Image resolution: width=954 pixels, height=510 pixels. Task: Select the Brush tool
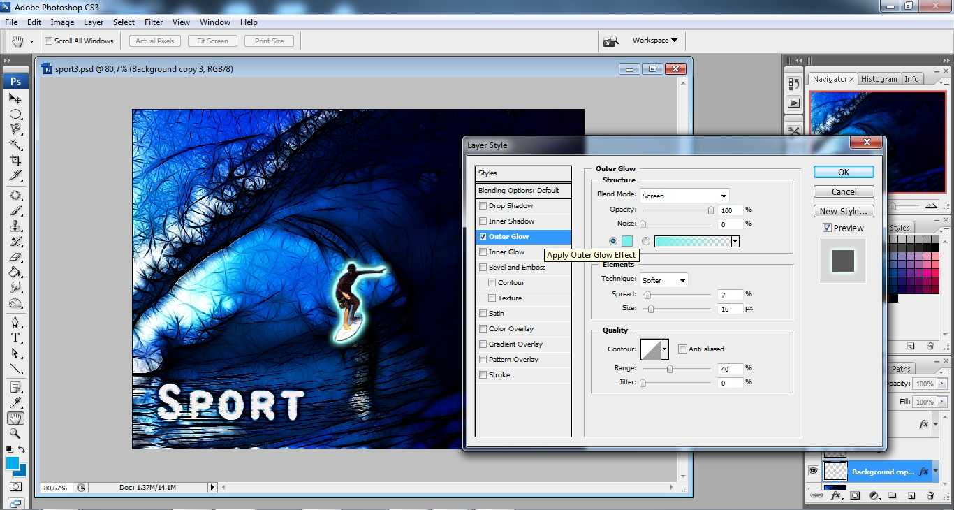tap(15, 211)
